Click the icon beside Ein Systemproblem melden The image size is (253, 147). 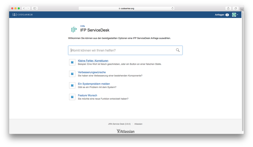coord(72,86)
